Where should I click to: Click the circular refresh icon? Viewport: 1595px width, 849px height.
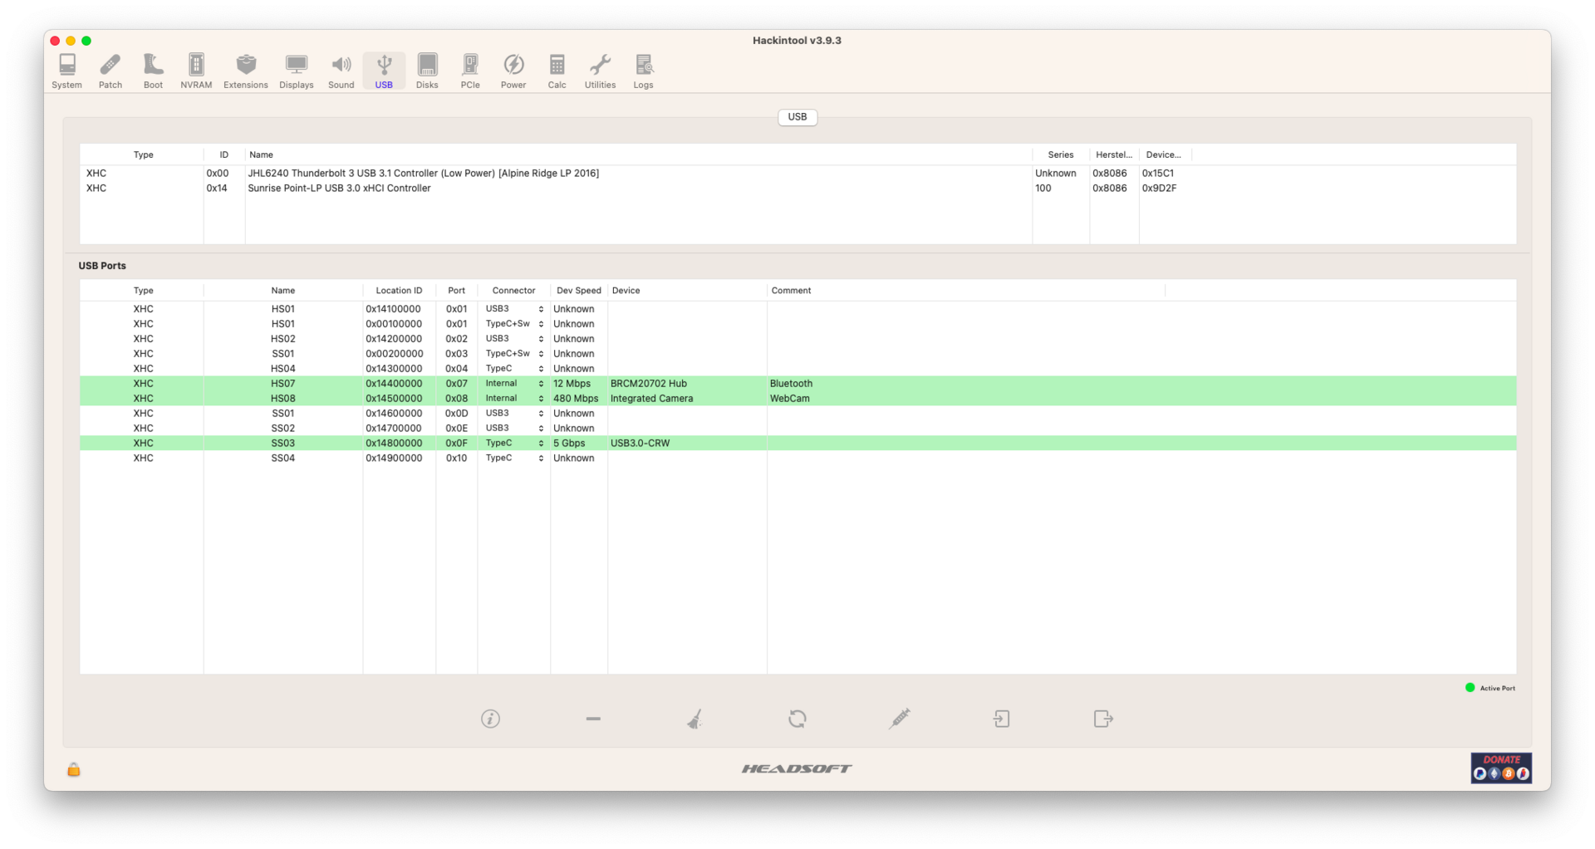click(797, 719)
